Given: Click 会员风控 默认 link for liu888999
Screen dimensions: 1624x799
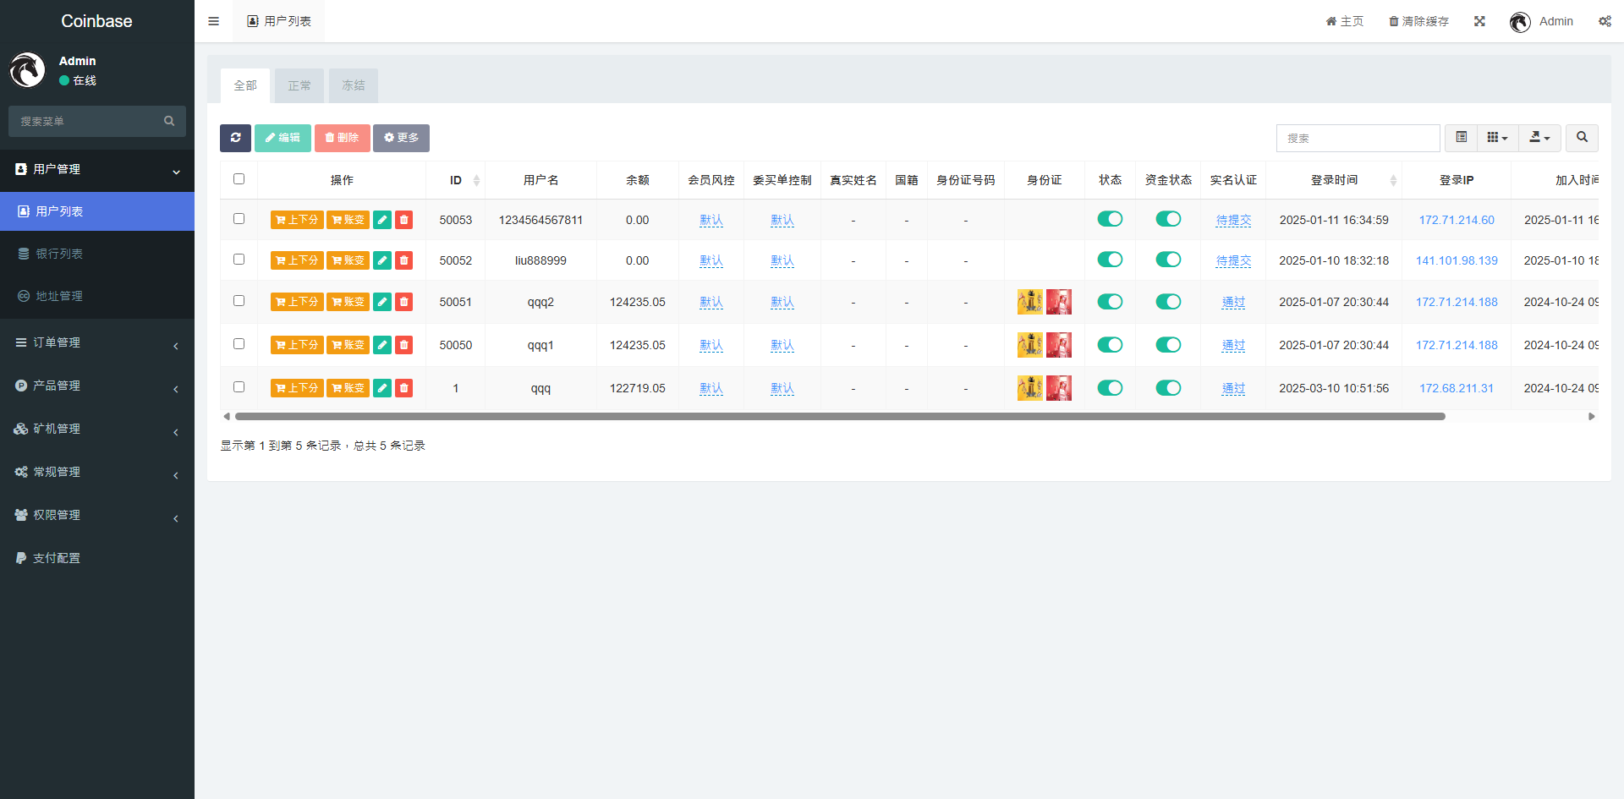Looking at the screenshot, I should click(x=711, y=260).
